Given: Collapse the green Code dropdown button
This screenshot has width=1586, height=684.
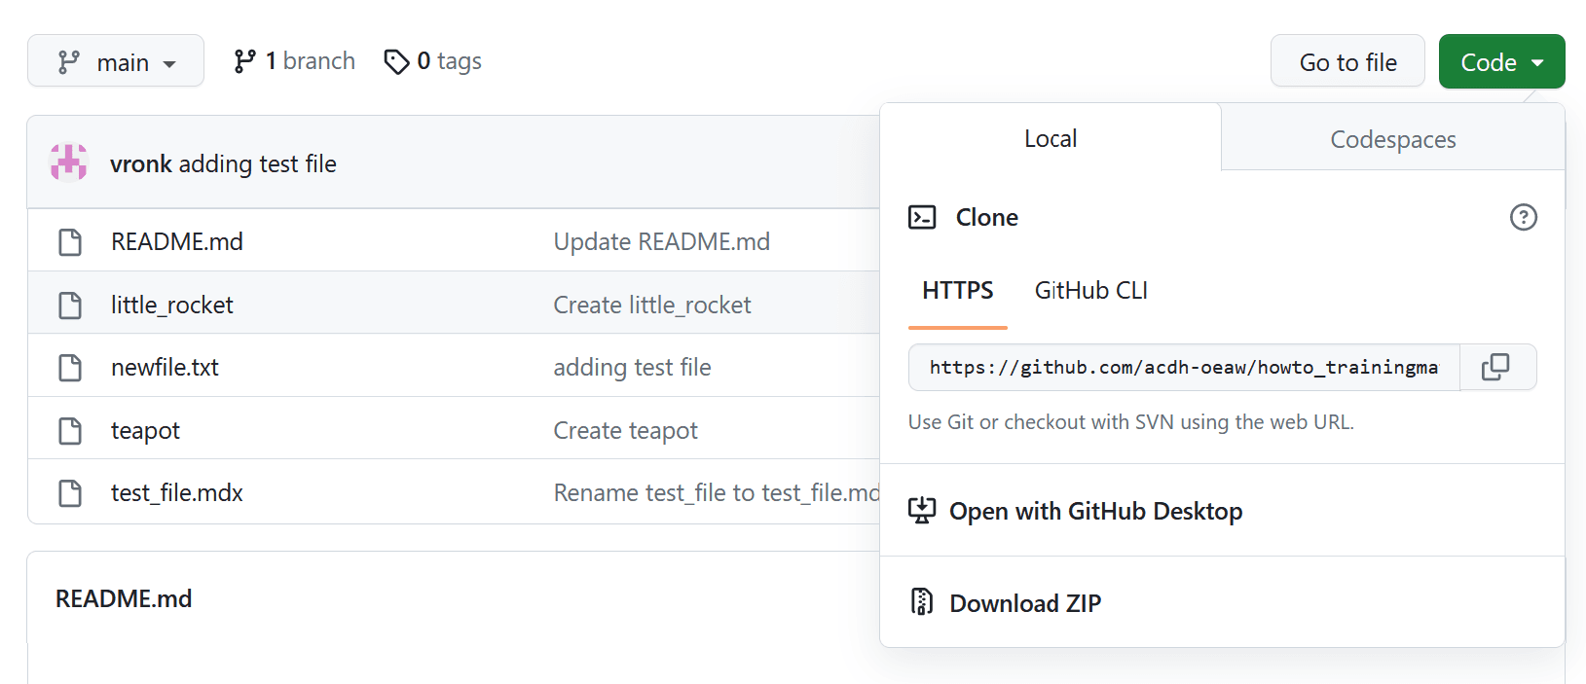Looking at the screenshot, I should [x=1500, y=61].
